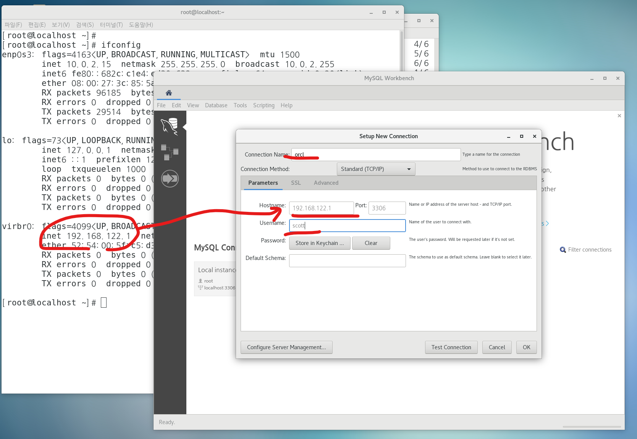637x439 pixels.
Task: Select the dolphin database connections sidebar icon
Action: (170, 127)
